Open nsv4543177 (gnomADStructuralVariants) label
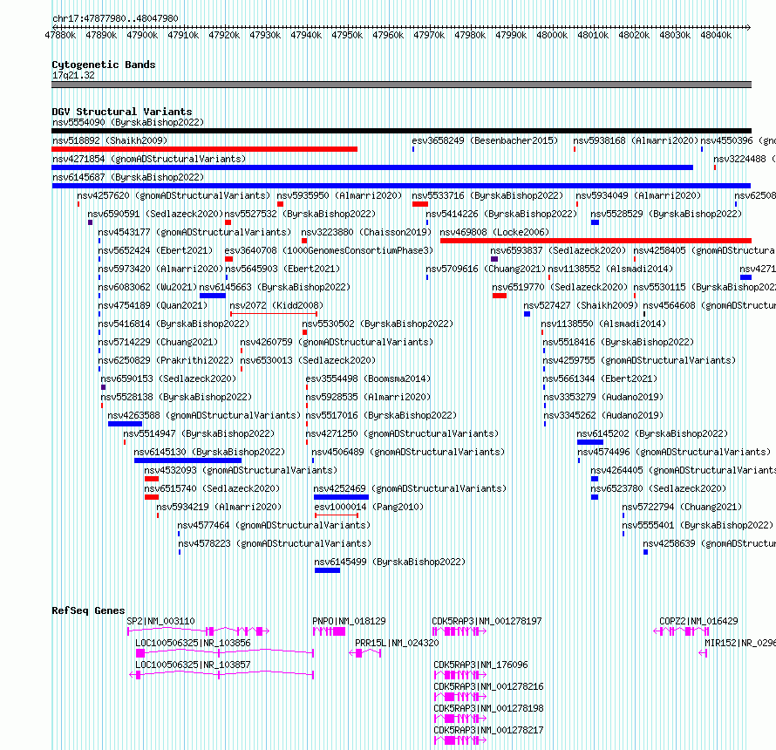Image resolution: width=776 pixels, height=750 pixels. pos(194,232)
